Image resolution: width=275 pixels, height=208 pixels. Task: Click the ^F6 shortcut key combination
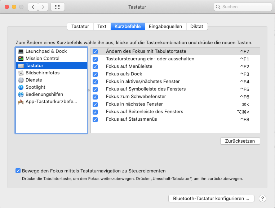245,97
